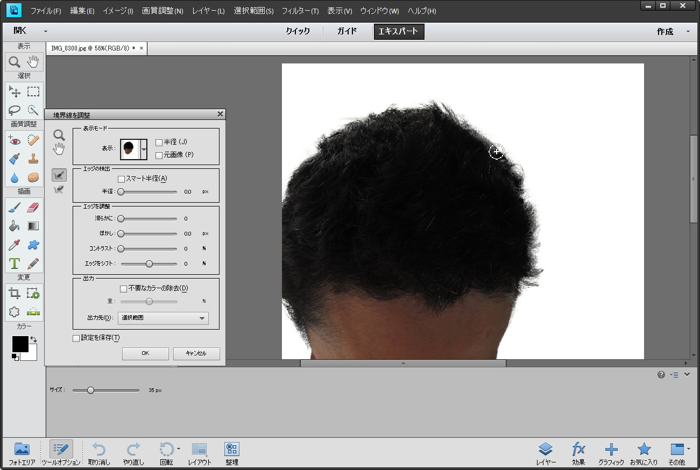Select the Gradient tool
The width and height of the screenshot is (700, 470).
click(x=33, y=226)
